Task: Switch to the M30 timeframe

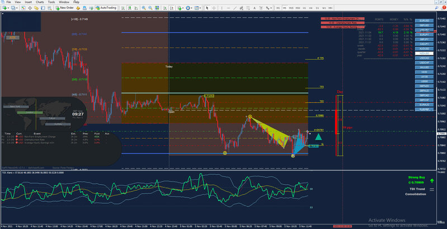Action: [298, 8]
